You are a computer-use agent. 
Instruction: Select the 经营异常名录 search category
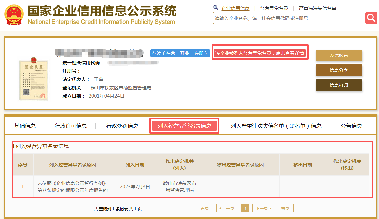[274, 8]
